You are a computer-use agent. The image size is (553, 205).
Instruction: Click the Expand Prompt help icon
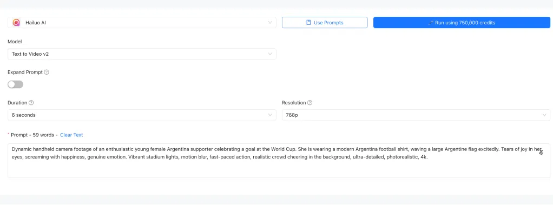pyautogui.click(x=47, y=72)
